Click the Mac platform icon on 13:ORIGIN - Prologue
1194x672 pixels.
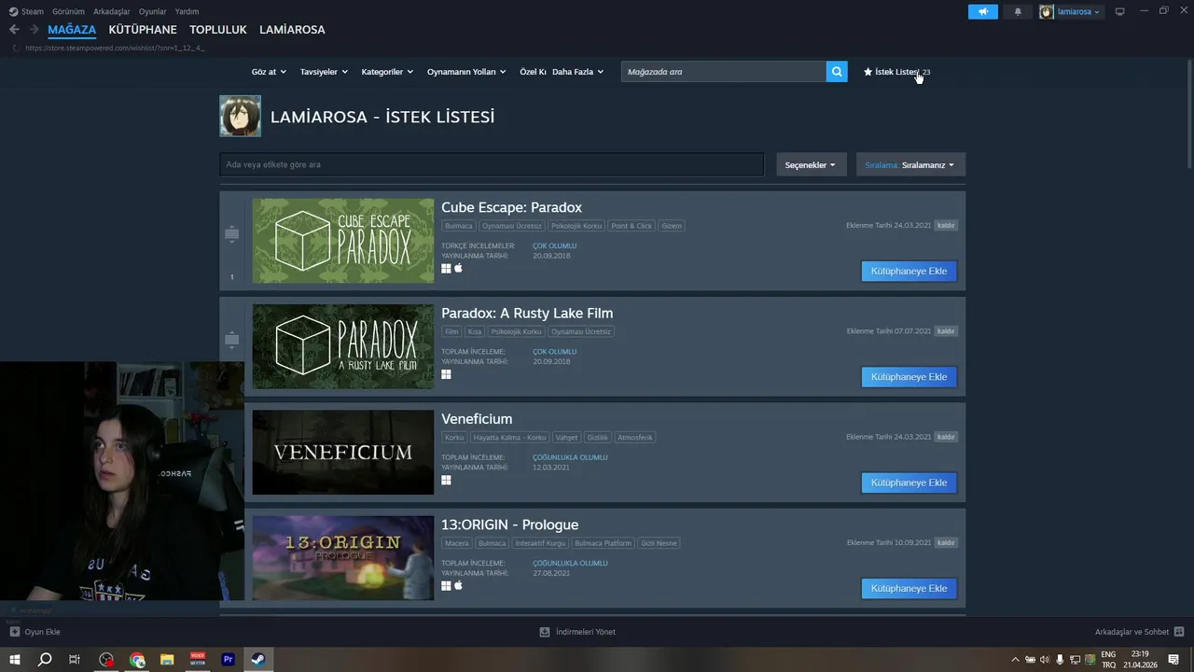458,585
